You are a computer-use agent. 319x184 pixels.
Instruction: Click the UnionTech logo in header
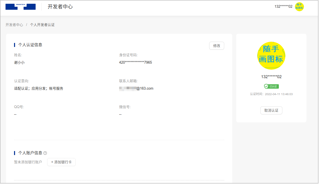point(21,7)
